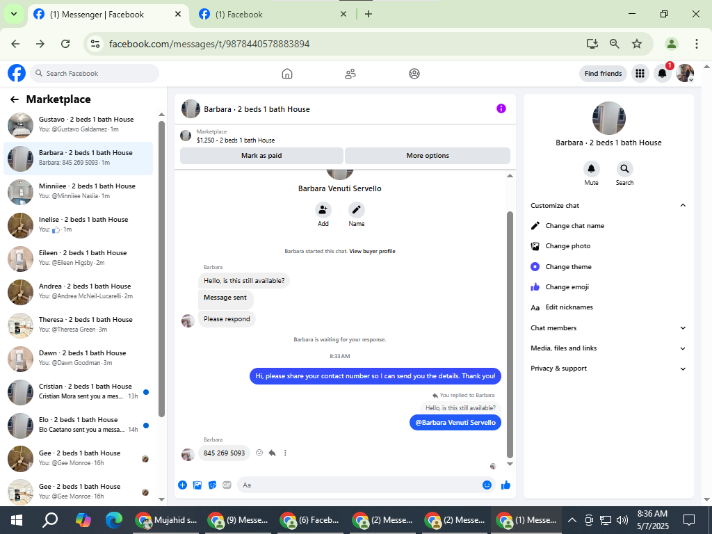Open the (9) Messe... taskbar Chrome window
Image resolution: width=712 pixels, height=534 pixels.
(238, 520)
